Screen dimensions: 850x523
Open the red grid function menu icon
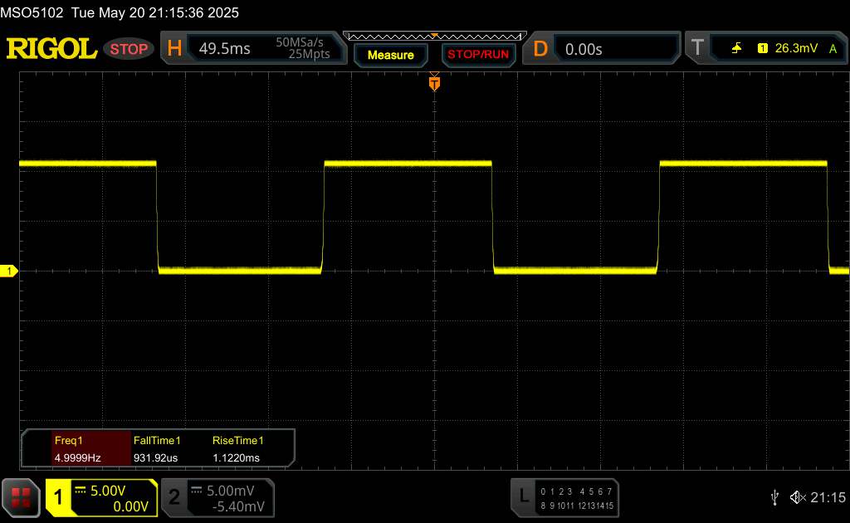point(21,497)
